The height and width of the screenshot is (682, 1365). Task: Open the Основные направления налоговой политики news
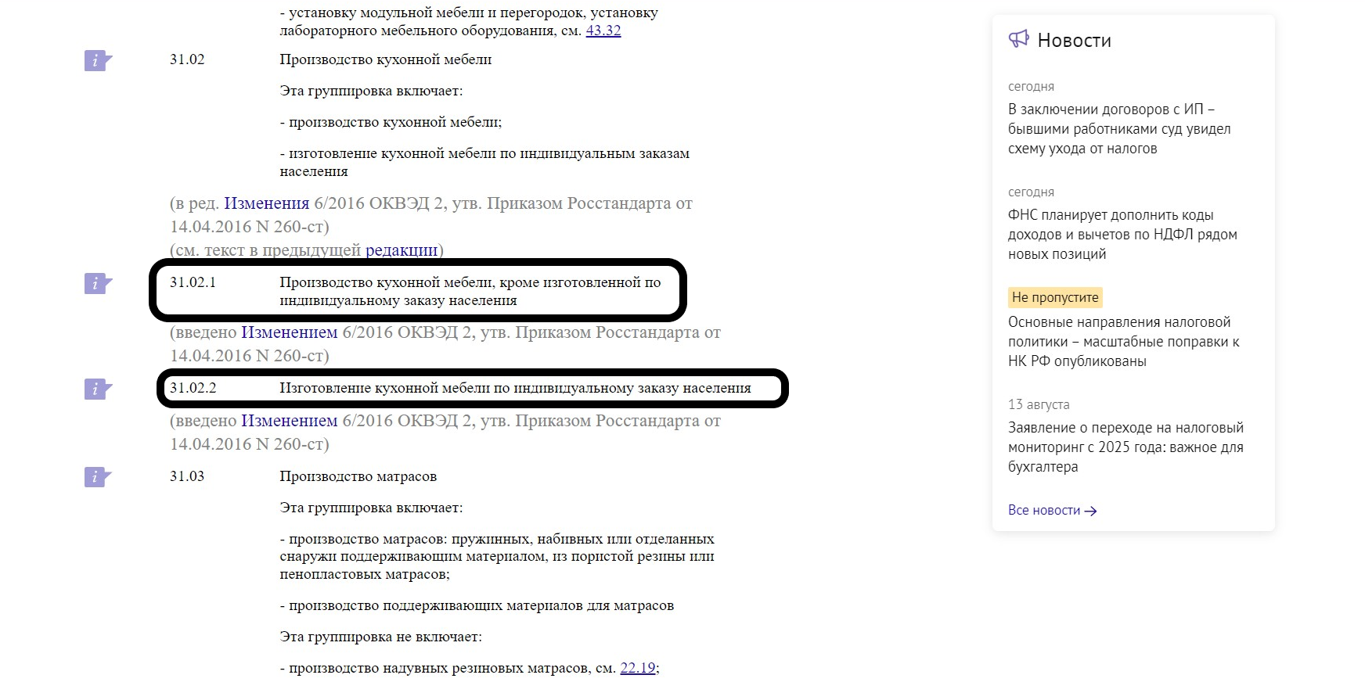click(x=1123, y=342)
